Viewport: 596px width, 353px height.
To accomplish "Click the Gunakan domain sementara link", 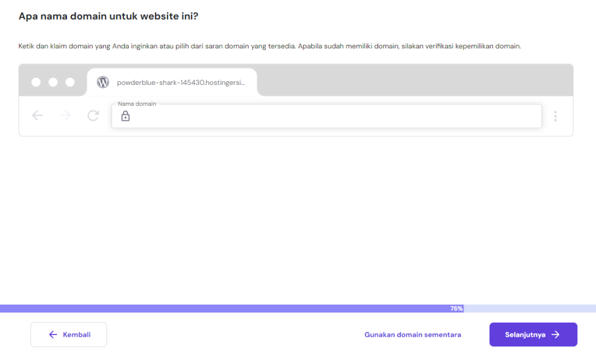I will 413,334.
